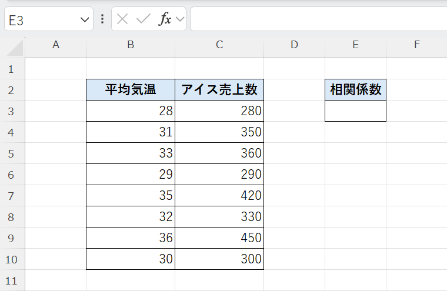Screen dimensions: 447x291
Task: Click the アイス売上数 header cell
Action: click(x=219, y=90)
